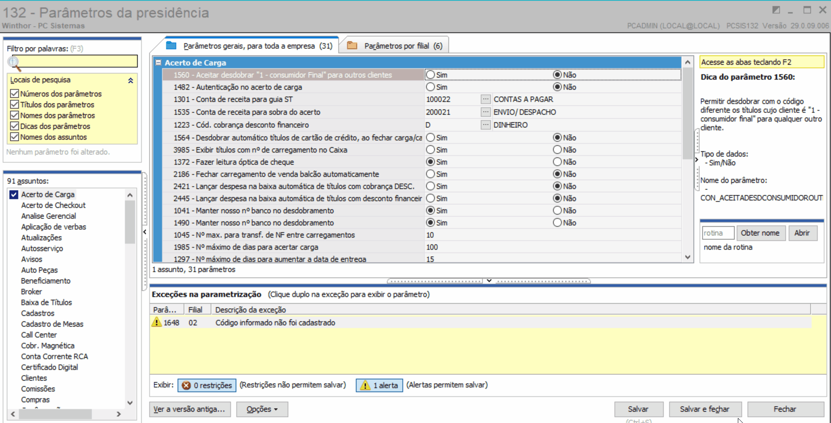The width and height of the screenshot is (831, 423).
Task: Open lookup button for Conta de receita guia ST
Action: coord(485,99)
